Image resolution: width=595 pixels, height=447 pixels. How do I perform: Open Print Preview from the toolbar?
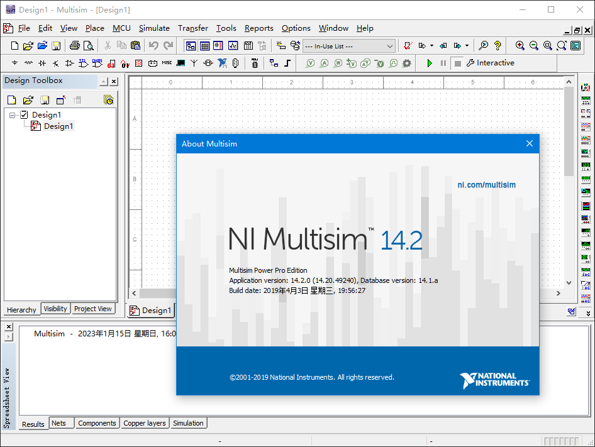pos(89,46)
